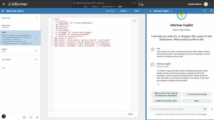This screenshot has width=214, height=120.
Task: Click the 'Draft saved' status text
Action: 110,11
